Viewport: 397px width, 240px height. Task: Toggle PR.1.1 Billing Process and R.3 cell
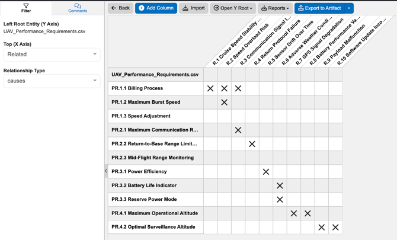238,88
